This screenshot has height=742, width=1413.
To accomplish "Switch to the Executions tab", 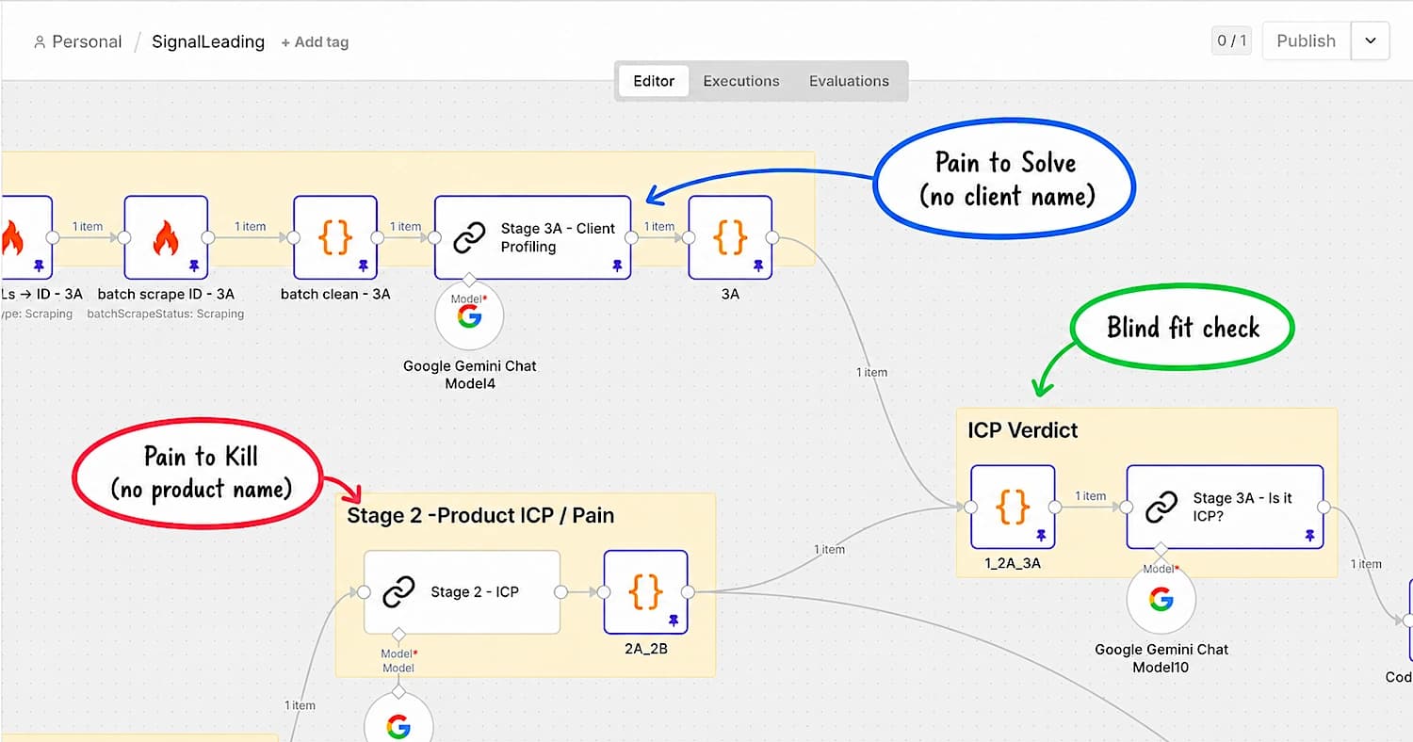I will [x=741, y=81].
